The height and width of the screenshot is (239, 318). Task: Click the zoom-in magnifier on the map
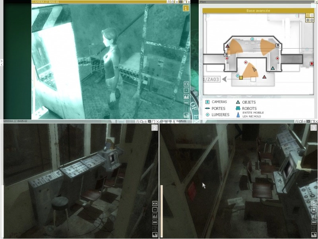[x=308, y=20]
